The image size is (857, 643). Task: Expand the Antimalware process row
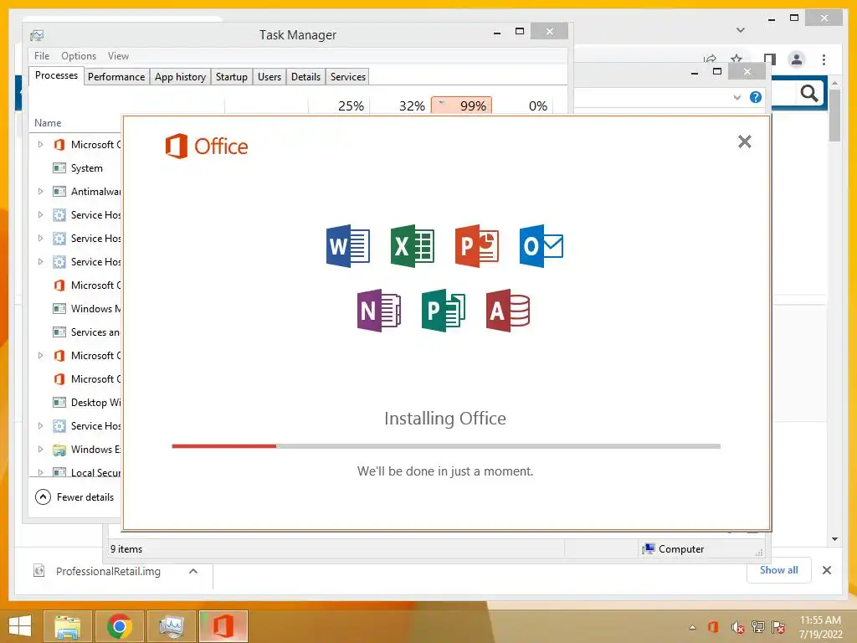pos(40,192)
